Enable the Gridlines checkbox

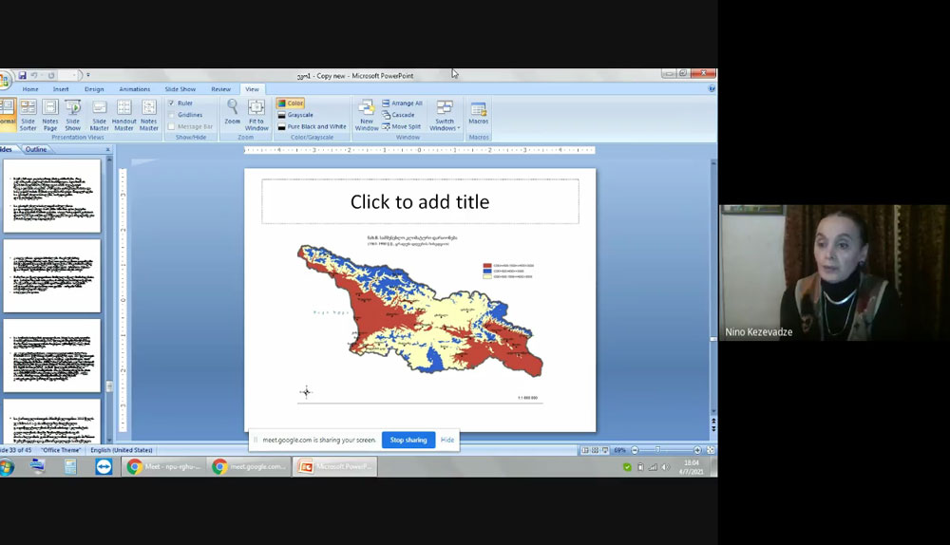[171, 115]
